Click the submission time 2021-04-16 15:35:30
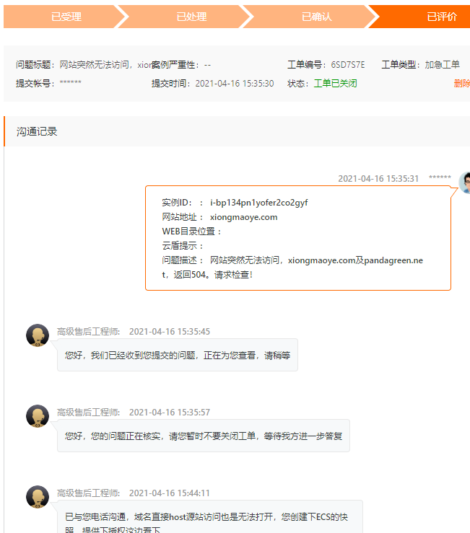Screen dimensions: 470x533 click(x=234, y=83)
